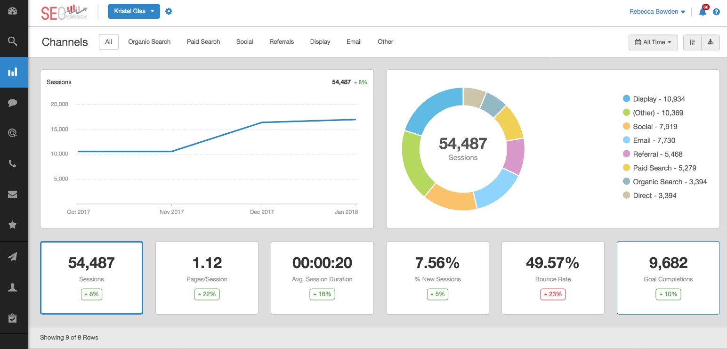This screenshot has height=349, width=727.
Task: Open the email envelope icon in sidebar
Action: point(13,195)
